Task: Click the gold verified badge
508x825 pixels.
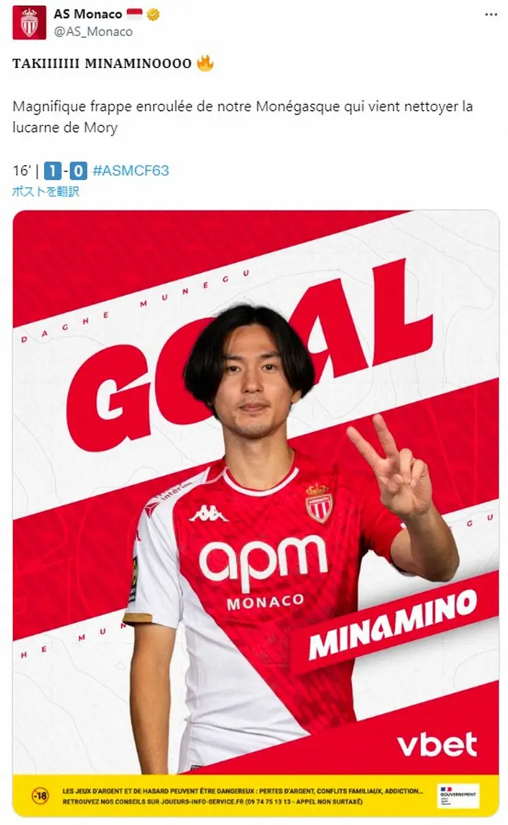Action: 155,14
